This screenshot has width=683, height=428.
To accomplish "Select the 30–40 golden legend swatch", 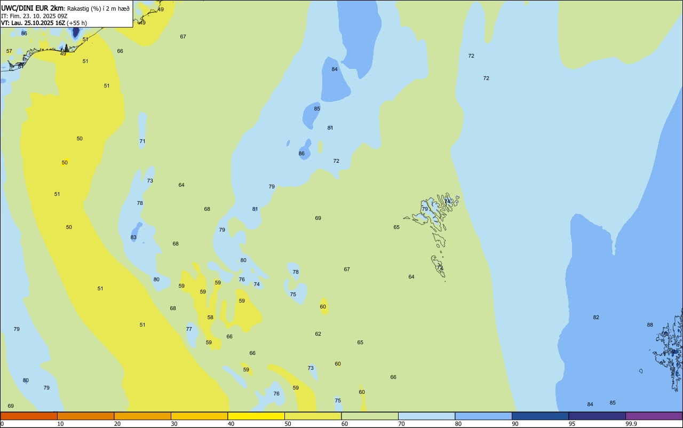I will 199,416.
